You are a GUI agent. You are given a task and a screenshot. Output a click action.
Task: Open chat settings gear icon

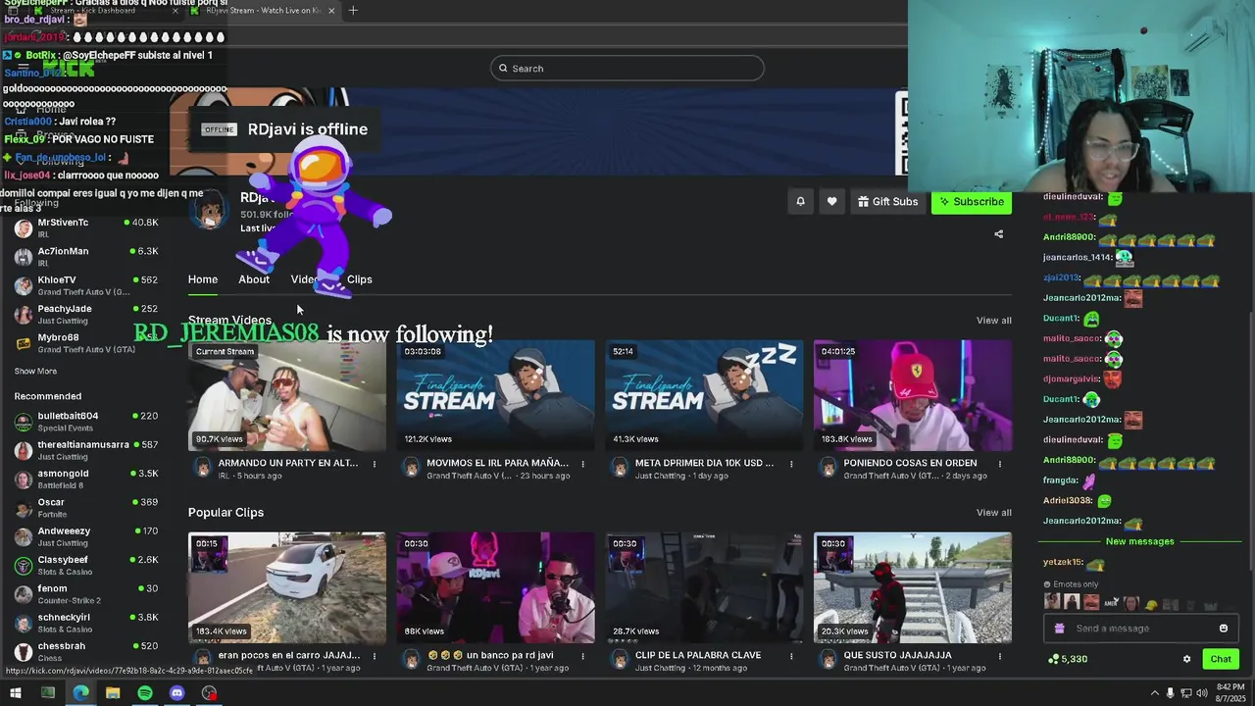1186,659
